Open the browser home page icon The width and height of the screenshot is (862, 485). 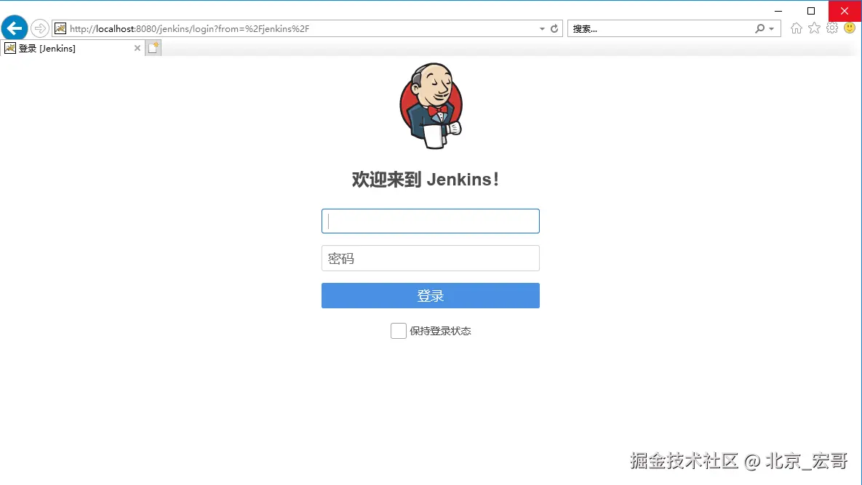[796, 28]
